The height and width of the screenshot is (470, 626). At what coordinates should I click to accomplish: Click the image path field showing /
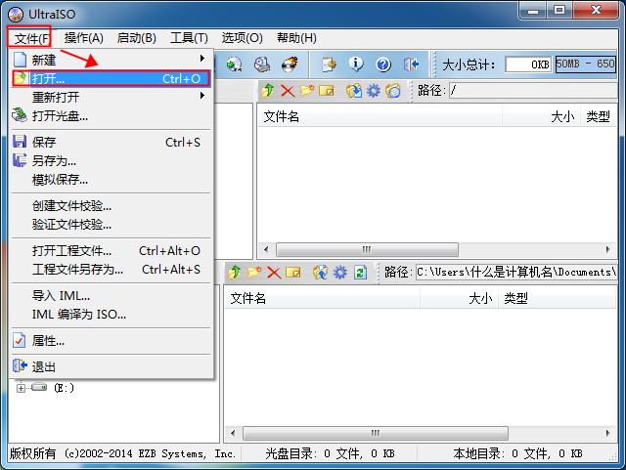(x=533, y=90)
